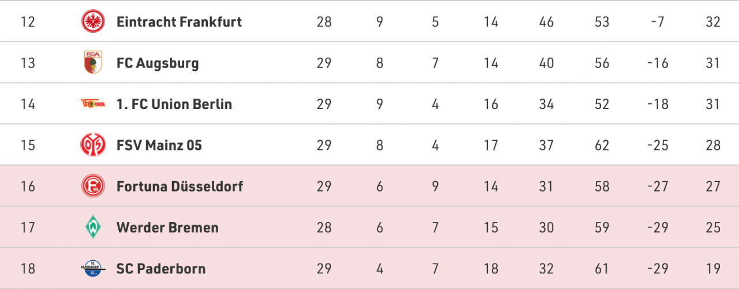Select the Fortuna Düsseldorf team name
Image resolution: width=739 pixels, height=289 pixels.
(180, 186)
